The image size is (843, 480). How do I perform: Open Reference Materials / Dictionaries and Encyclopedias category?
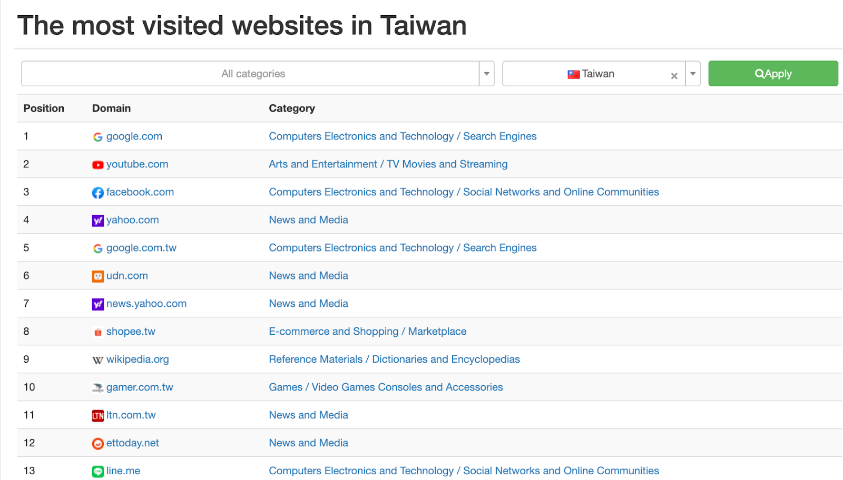click(394, 359)
